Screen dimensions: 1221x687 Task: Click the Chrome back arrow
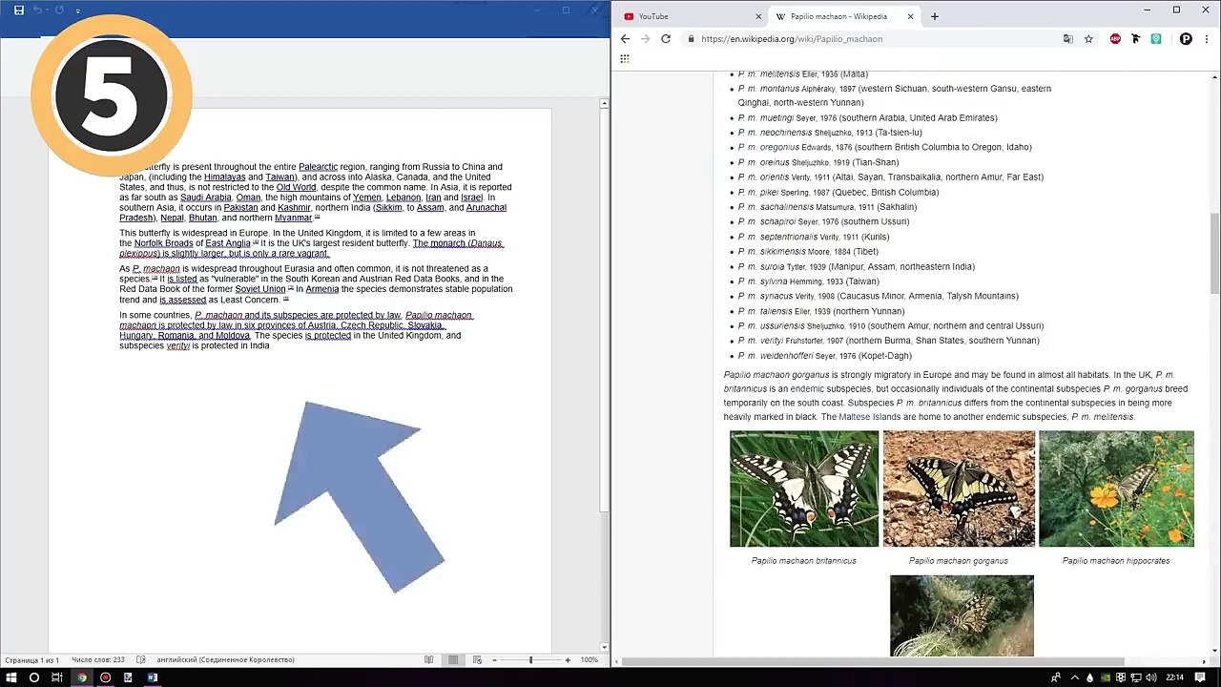pos(625,39)
